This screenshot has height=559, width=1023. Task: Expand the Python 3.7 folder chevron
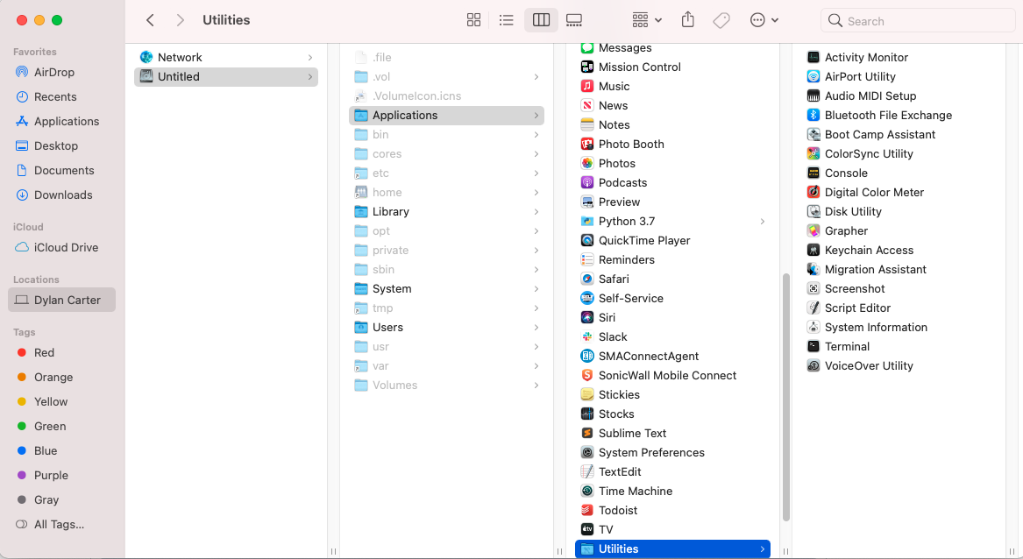click(762, 221)
